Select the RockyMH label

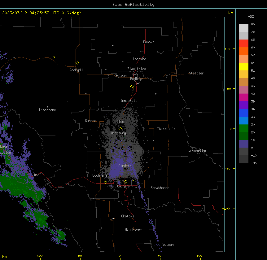[76, 70]
